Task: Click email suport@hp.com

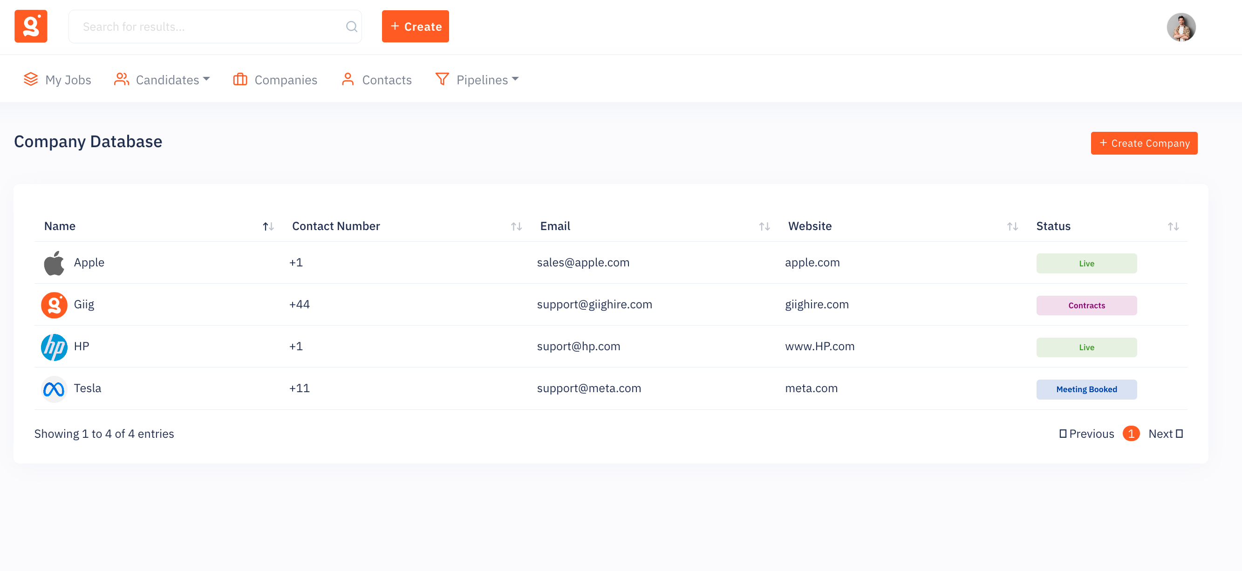Action: (579, 347)
